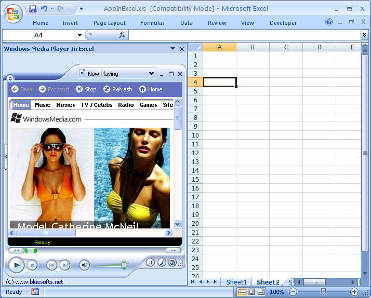The width and height of the screenshot is (371, 298).
Task: Refresh the WindowsMedia page
Action: (118, 89)
